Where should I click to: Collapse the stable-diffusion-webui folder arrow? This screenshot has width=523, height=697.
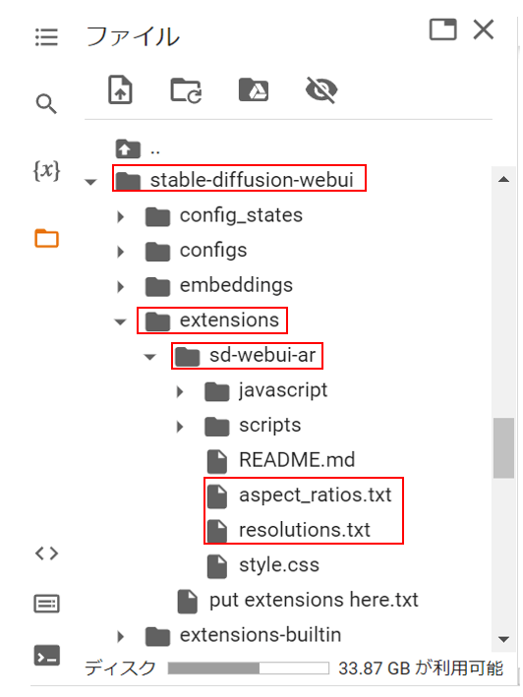[90, 182]
